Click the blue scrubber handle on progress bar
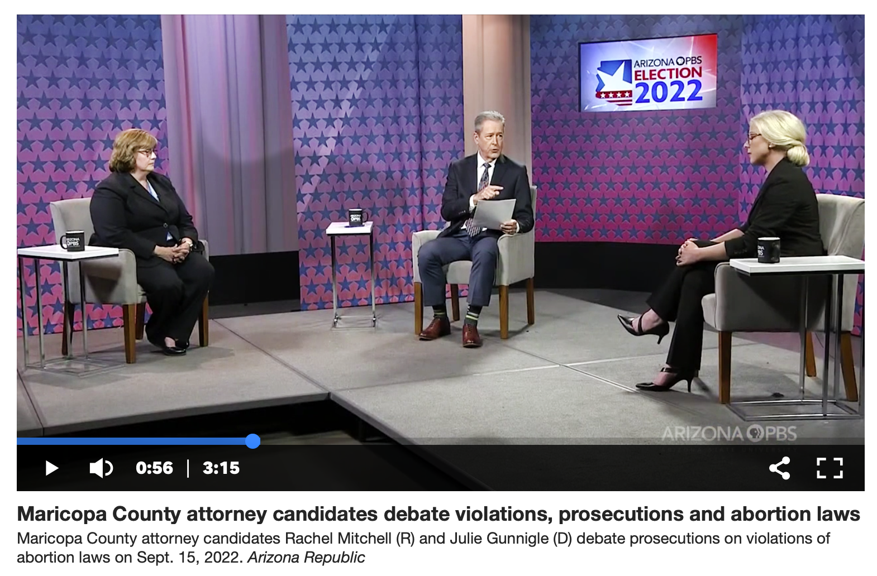877x576 pixels. coord(253,441)
